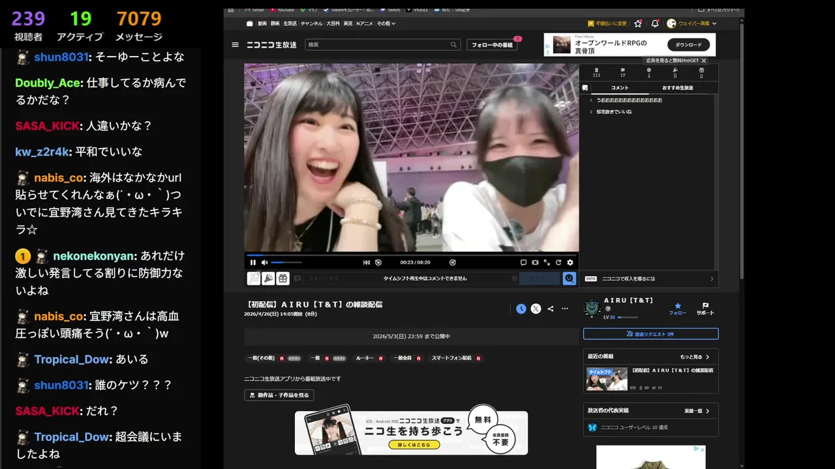Reload the player with the refresh icon
The image size is (835, 469).
tap(558, 263)
